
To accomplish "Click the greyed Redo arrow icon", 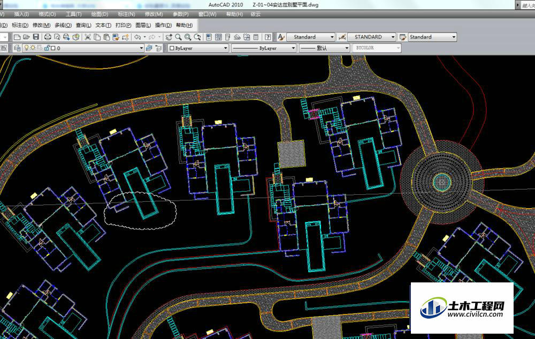I will (x=152, y=37).
